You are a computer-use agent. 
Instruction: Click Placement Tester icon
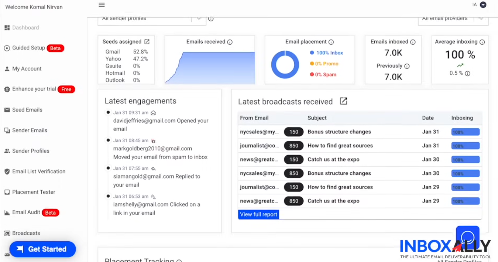pyautogui.click(x=7, y=192)
